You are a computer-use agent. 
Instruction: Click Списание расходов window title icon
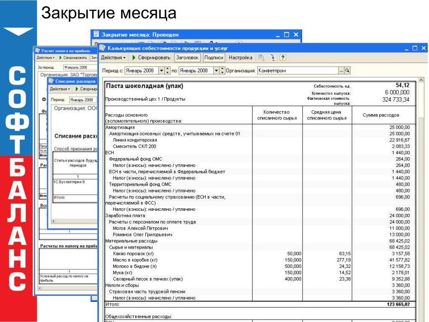tap(51, 81)
